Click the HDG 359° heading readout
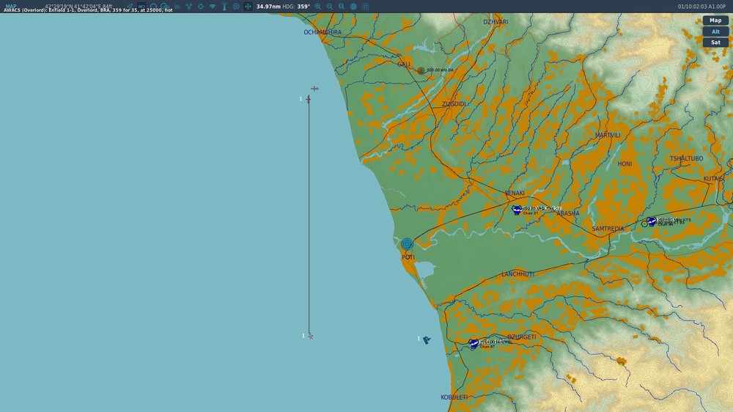Image resolution: width=733 pixels, height=412 pixels. coord(296,7)
